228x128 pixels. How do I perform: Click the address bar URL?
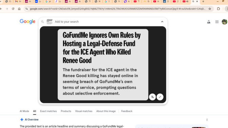[117, 9]
